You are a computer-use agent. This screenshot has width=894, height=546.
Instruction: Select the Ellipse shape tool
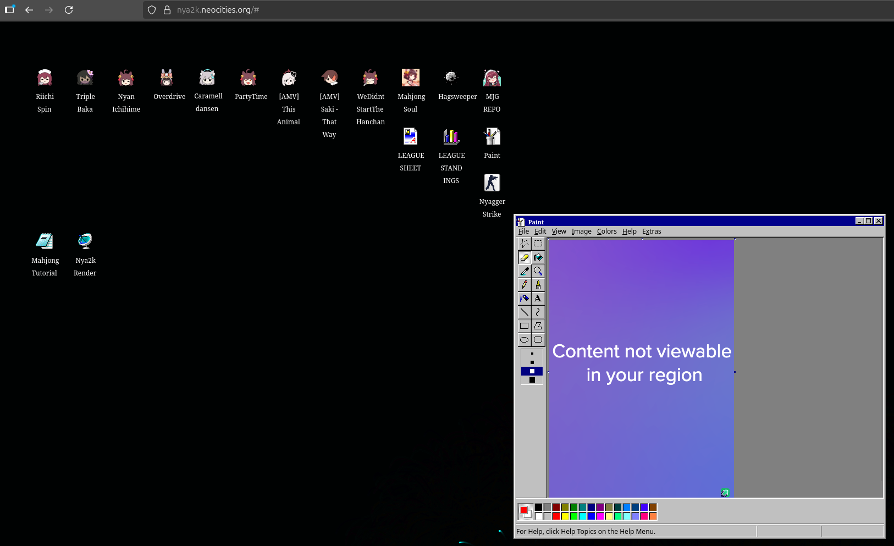click(x=525, y=340)
